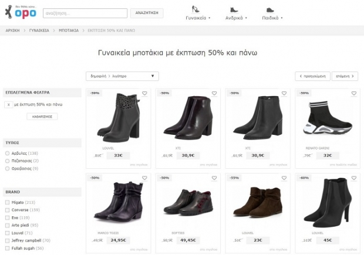Click the high-heel icon above Γυναικεία

pos(196,9)
